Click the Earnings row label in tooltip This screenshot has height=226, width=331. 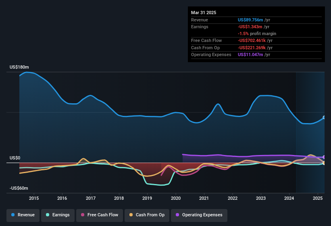200,27
